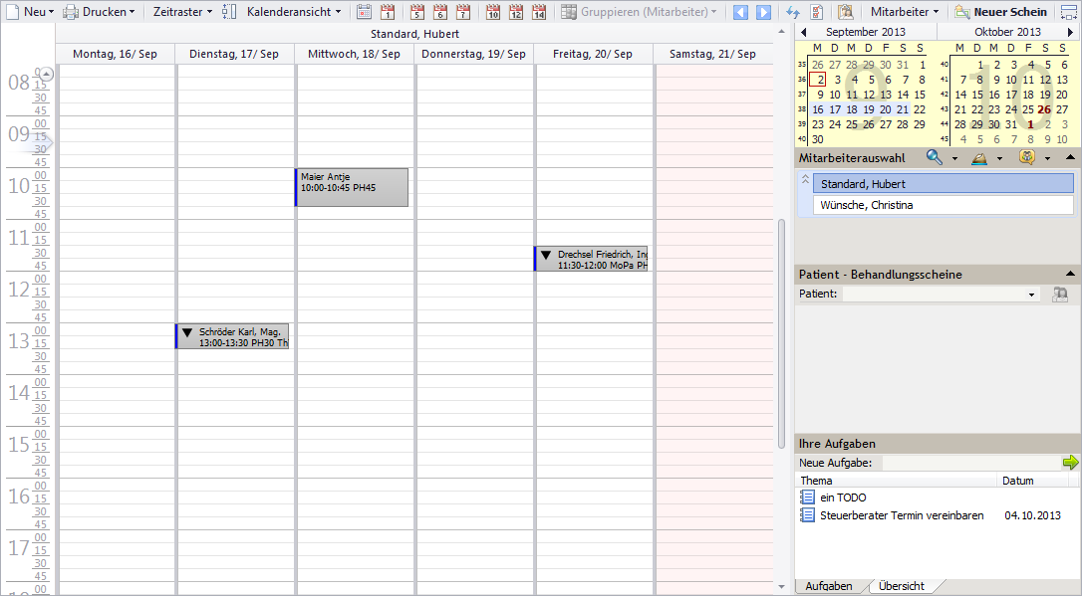
Task: Click the round up-arrow button at 08:00
Action: tap(46, 74)
